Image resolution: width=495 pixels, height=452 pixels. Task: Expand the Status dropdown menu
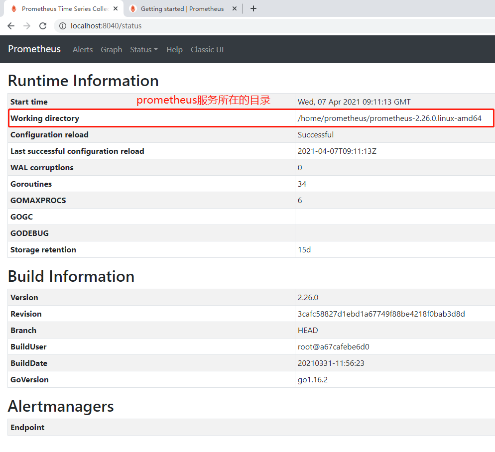[144, 50]
